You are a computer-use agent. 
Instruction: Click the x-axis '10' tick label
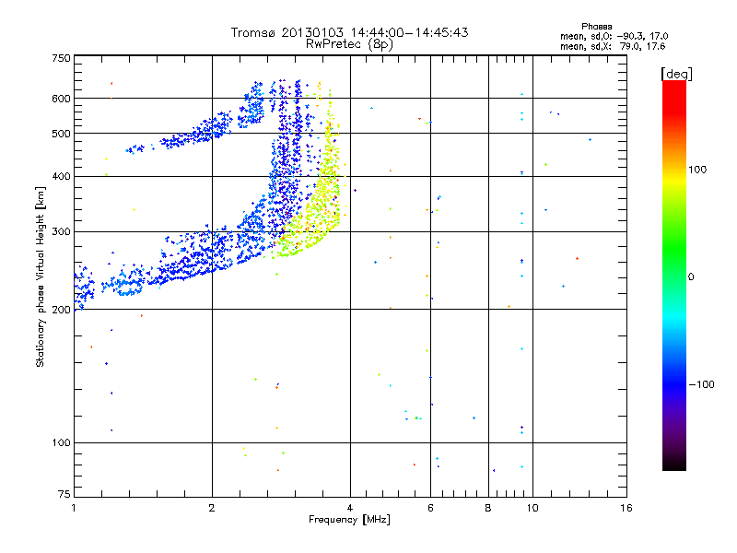click(x=532, y=508)
